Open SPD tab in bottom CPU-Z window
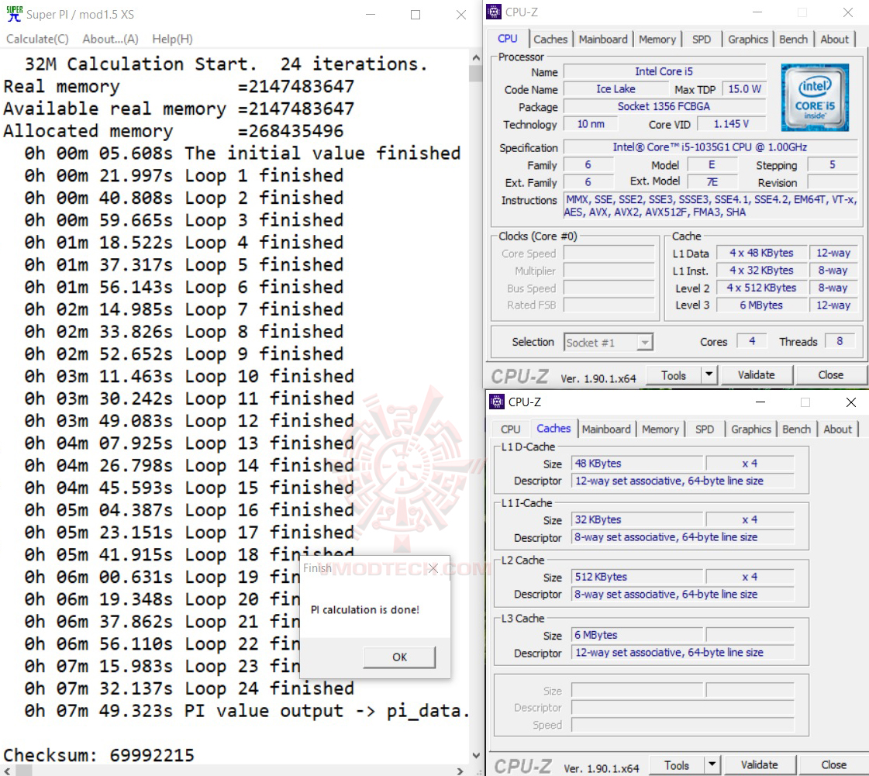 coord(705,429)
